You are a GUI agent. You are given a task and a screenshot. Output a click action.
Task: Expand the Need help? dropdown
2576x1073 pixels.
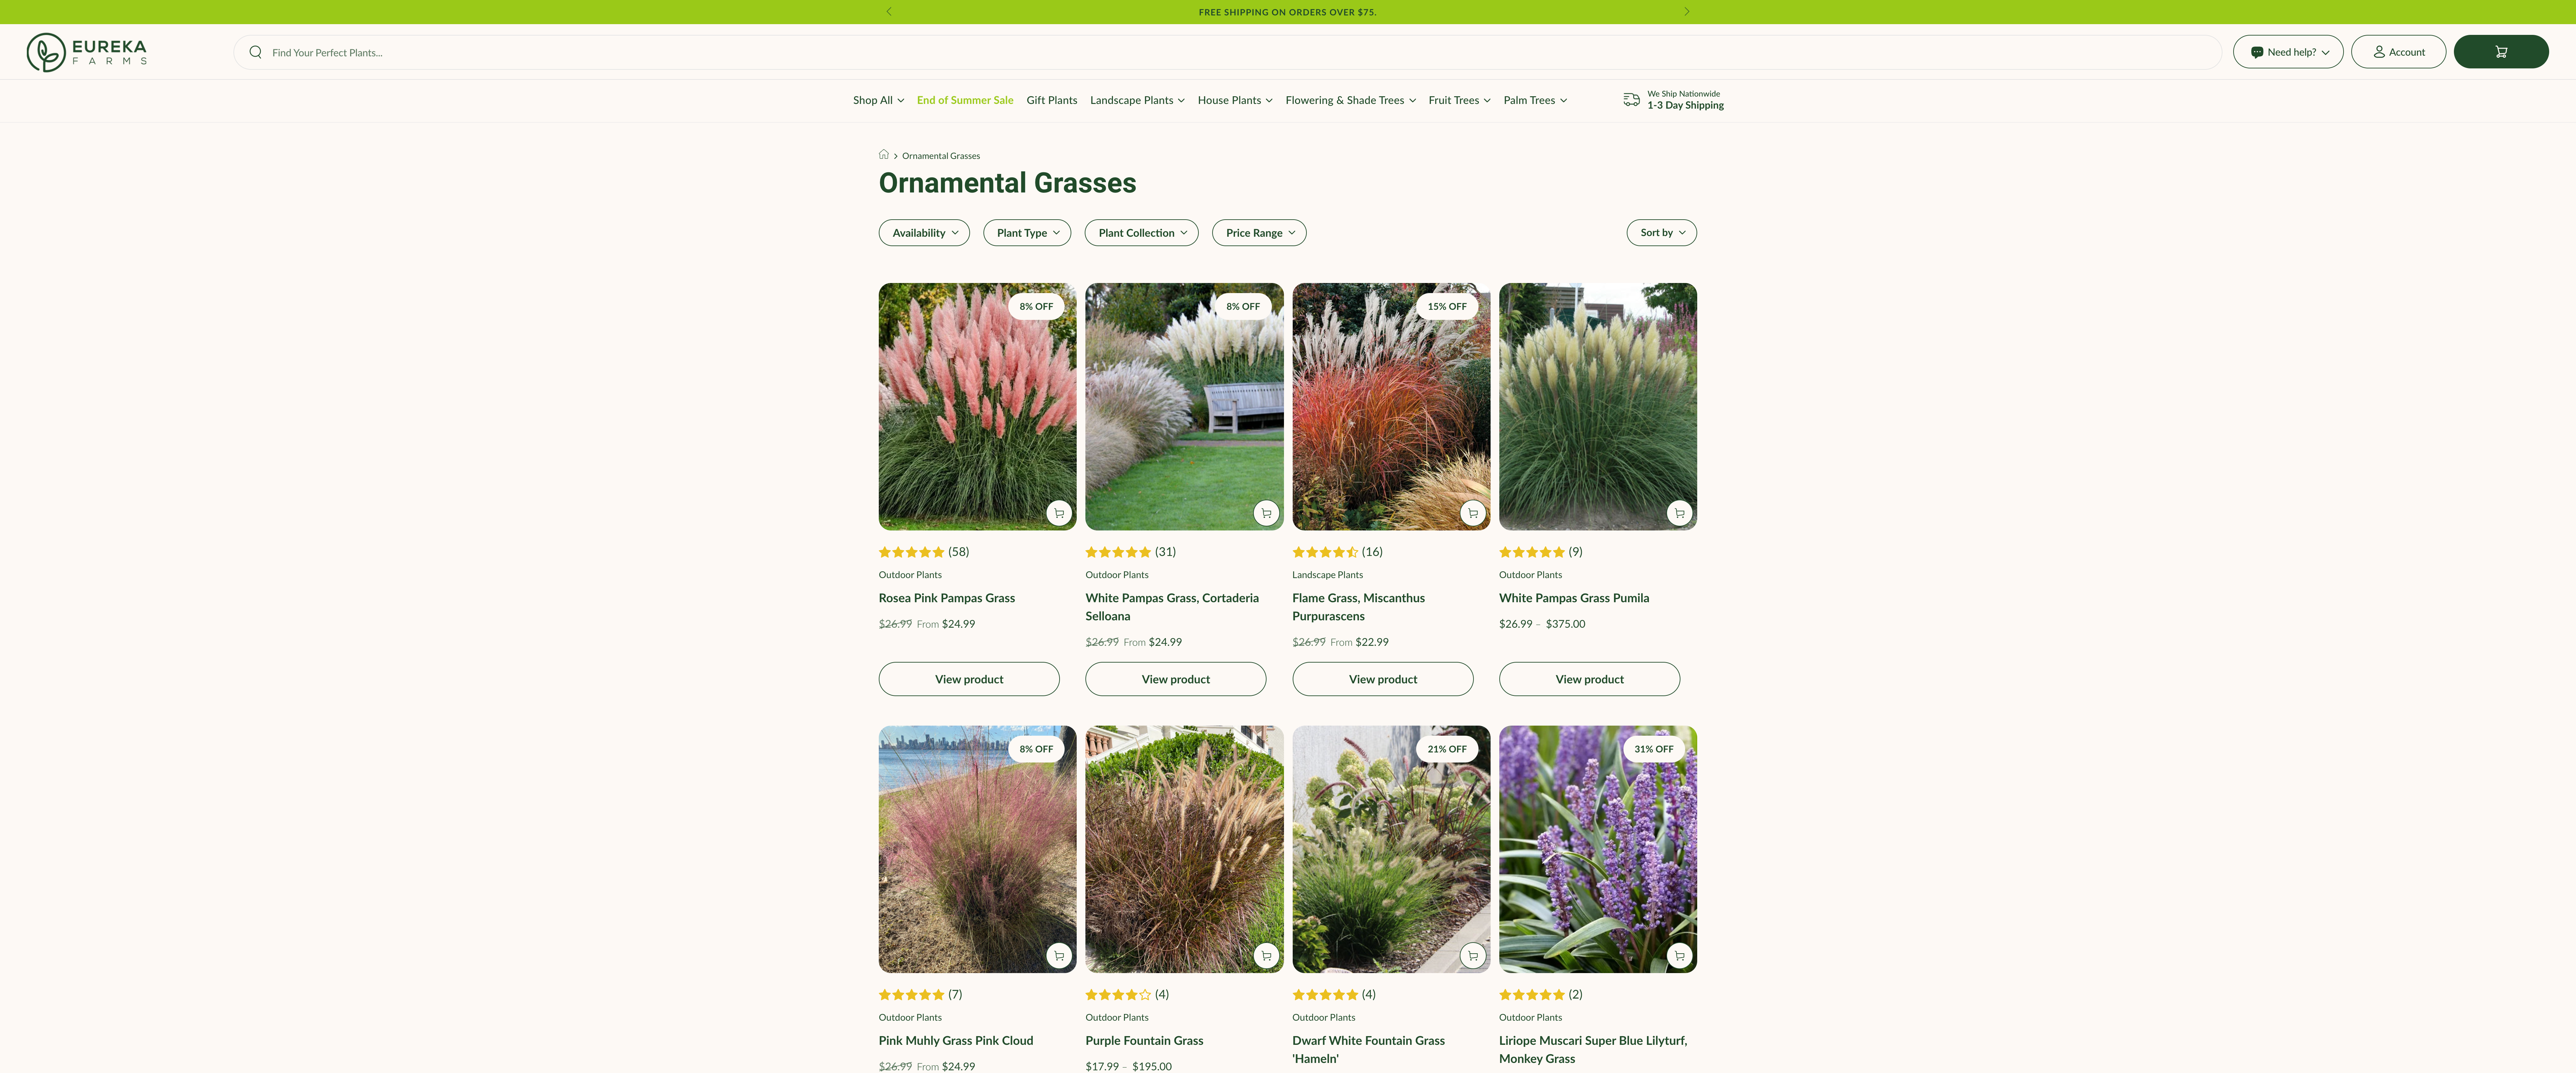2288,52
